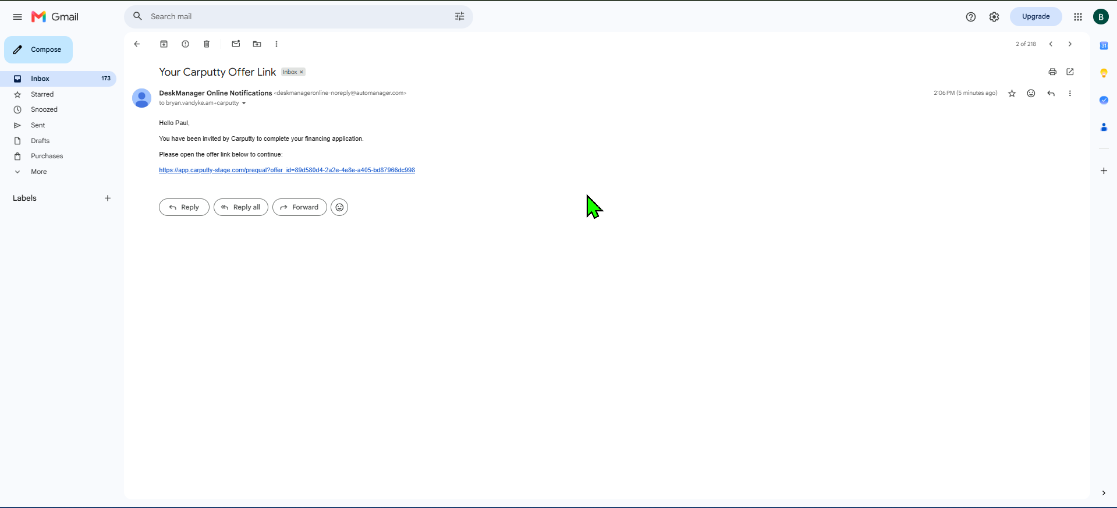Click the sender profile avatar
The width and height of the screenshot is (1117, 508).
tap(142, 98)
